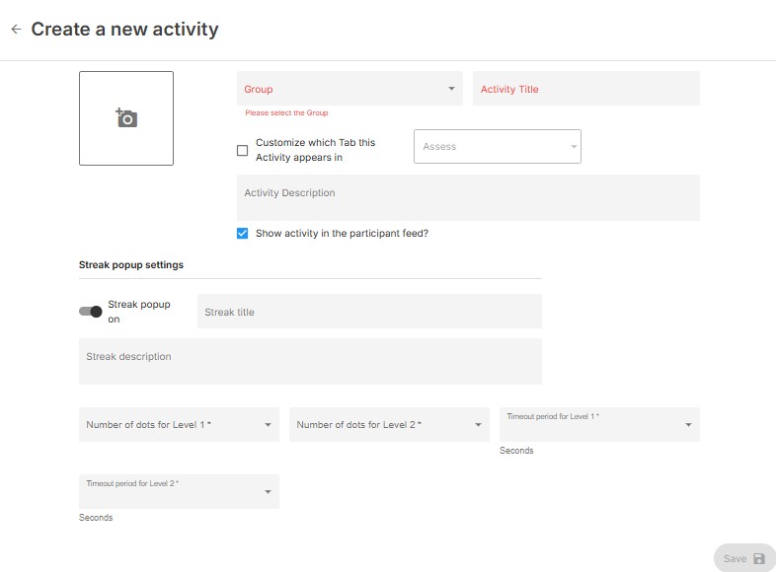Toggle the Streak popup switch
Viewport: 776px width, 572px height.
click(x=91, y=312)
